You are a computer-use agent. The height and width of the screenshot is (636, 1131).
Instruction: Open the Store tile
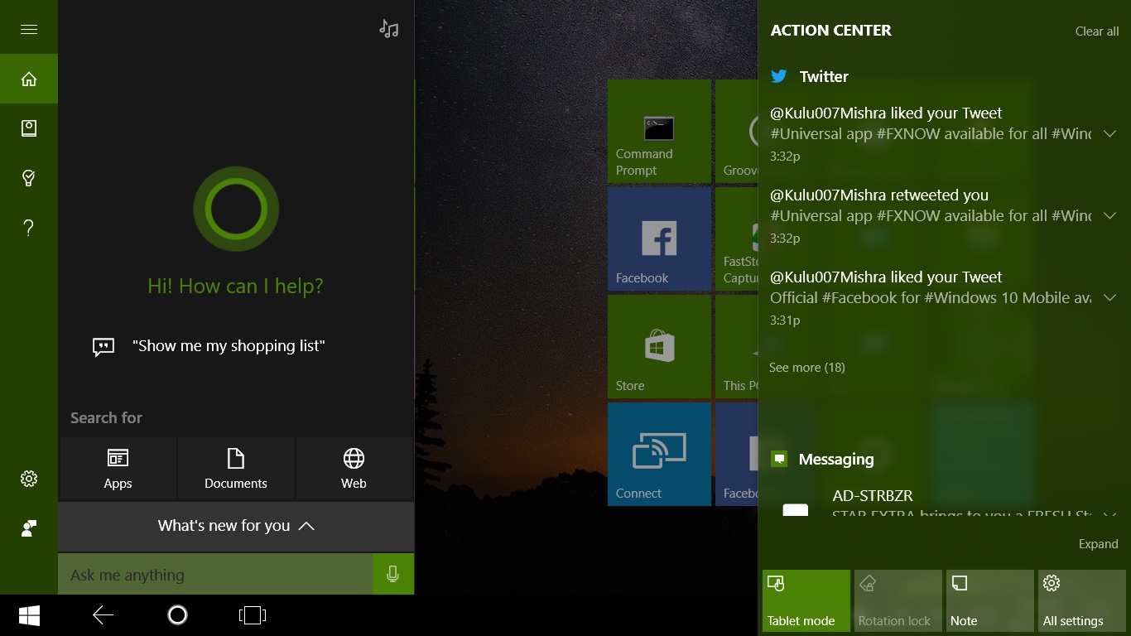point(660,346)
